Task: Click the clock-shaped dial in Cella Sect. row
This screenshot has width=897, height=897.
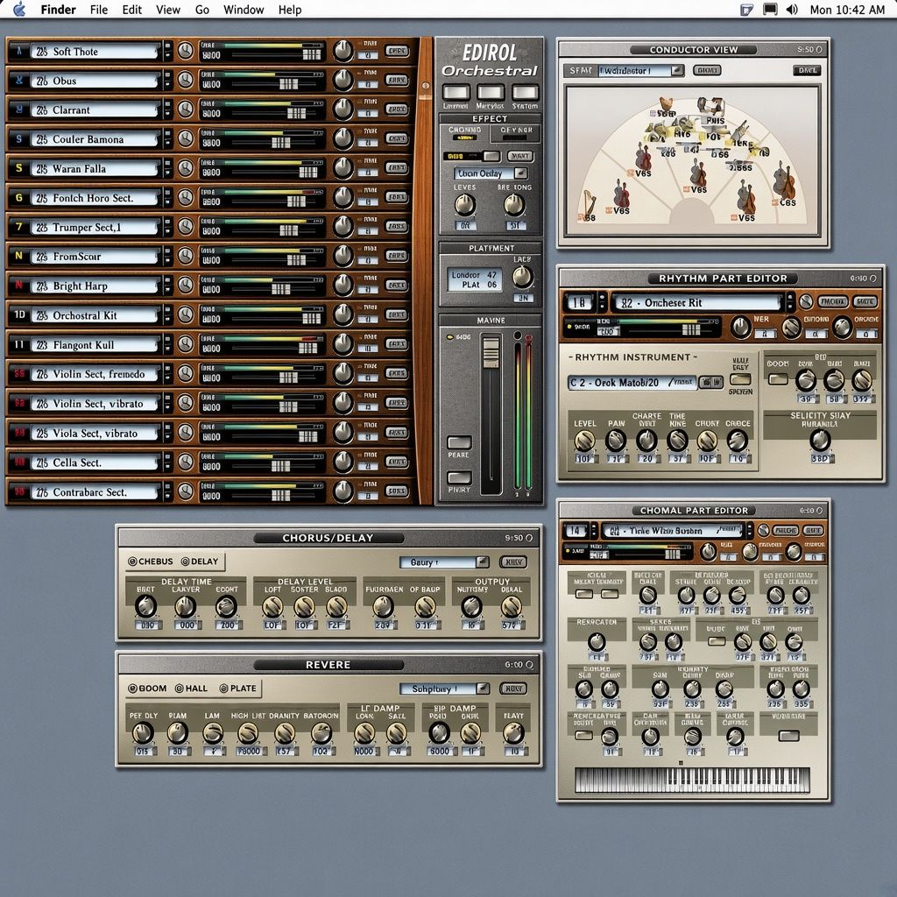Action: (186, 462)
